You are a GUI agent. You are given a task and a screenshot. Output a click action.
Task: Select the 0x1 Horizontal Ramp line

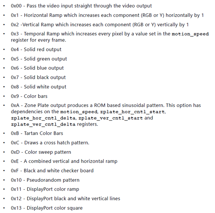tap(107, 15)
